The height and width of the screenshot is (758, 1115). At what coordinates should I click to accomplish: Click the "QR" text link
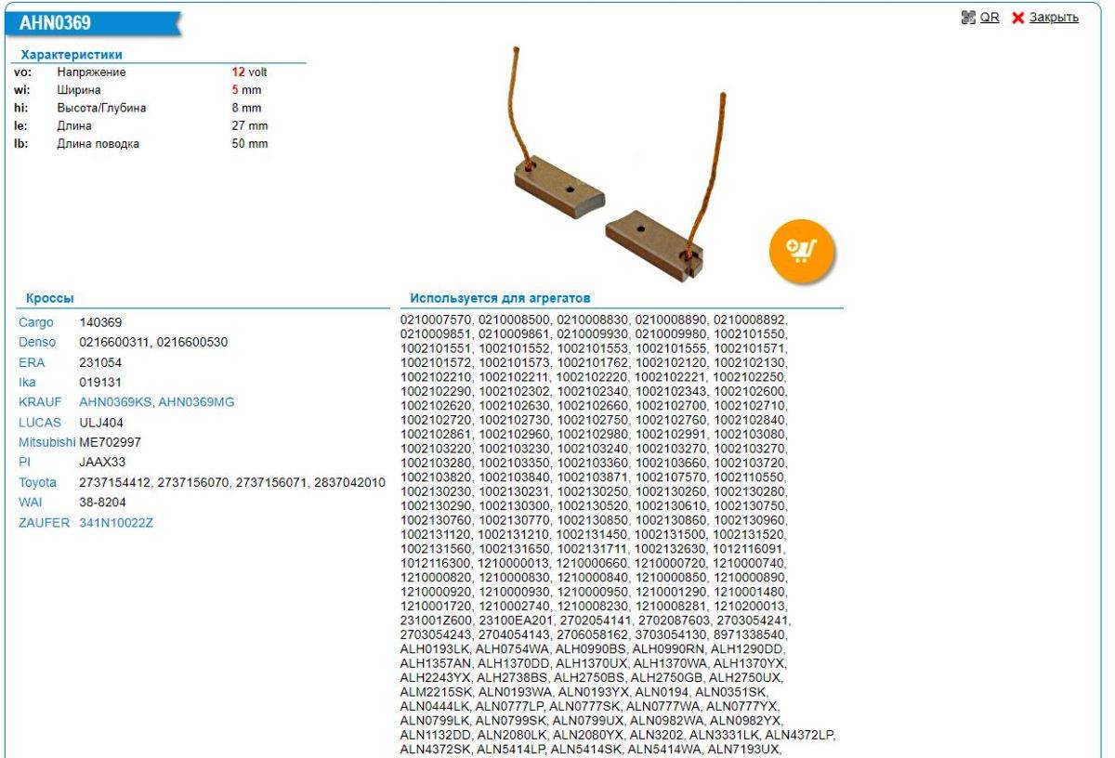(990, 18)
